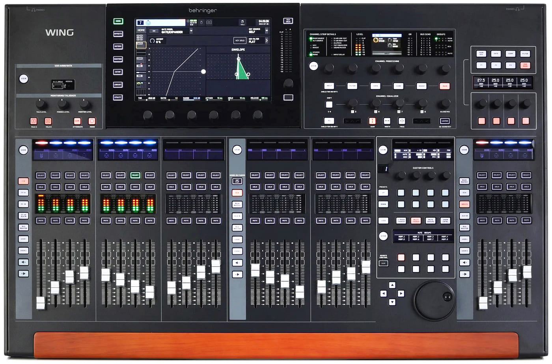Toggle gate ON button on touchscreen

tap(154, 31)
